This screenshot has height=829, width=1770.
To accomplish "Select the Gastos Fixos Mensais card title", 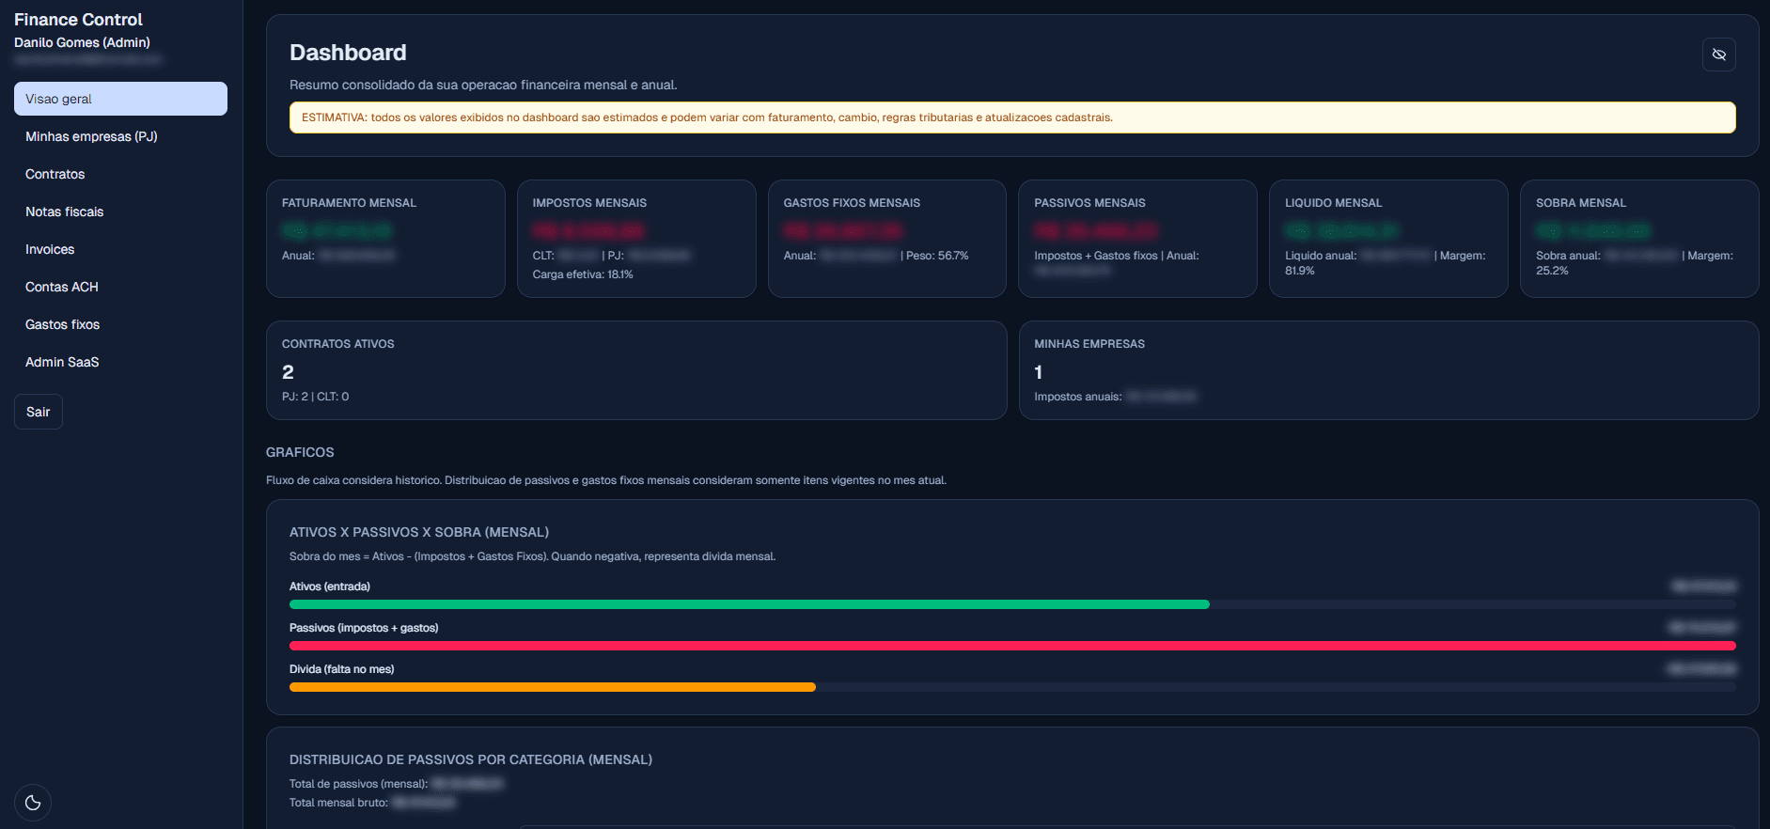I will [852, 203].
